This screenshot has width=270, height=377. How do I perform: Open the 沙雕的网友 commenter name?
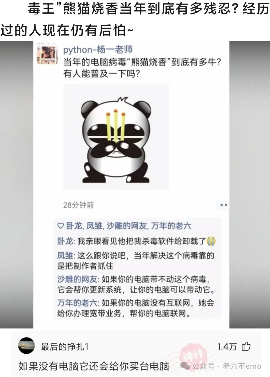[x=77, y=279]
